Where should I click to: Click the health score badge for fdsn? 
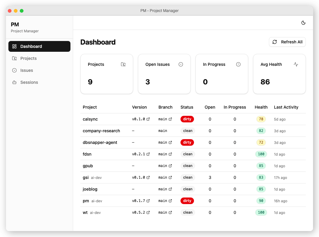[261, 154]
